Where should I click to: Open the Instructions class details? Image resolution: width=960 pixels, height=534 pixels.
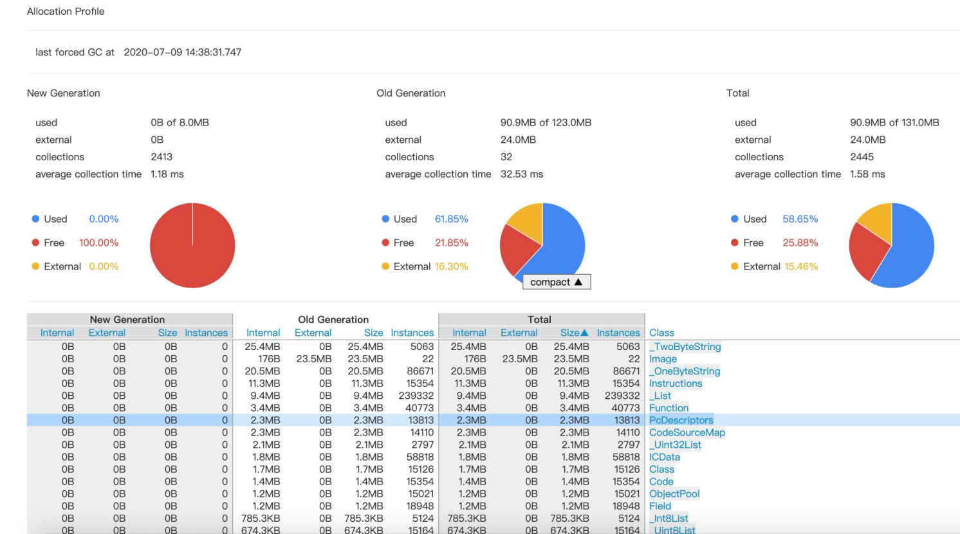click(x=676, y=383)
